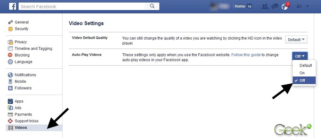Choose Default in auto-play menu
Screen dimensions: 321x138
click(304, 66)
